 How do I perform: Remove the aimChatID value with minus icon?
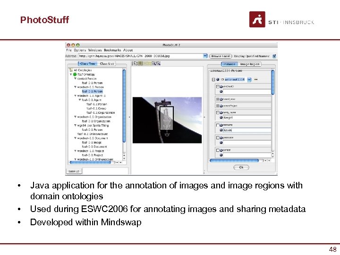221,92
